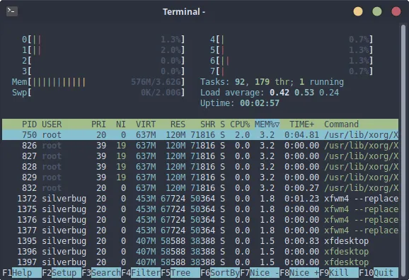Image resolution: width=409 pixels, height=280 pixels.
Task: Click CPU 6 usage meter
Action: point(292,61)
